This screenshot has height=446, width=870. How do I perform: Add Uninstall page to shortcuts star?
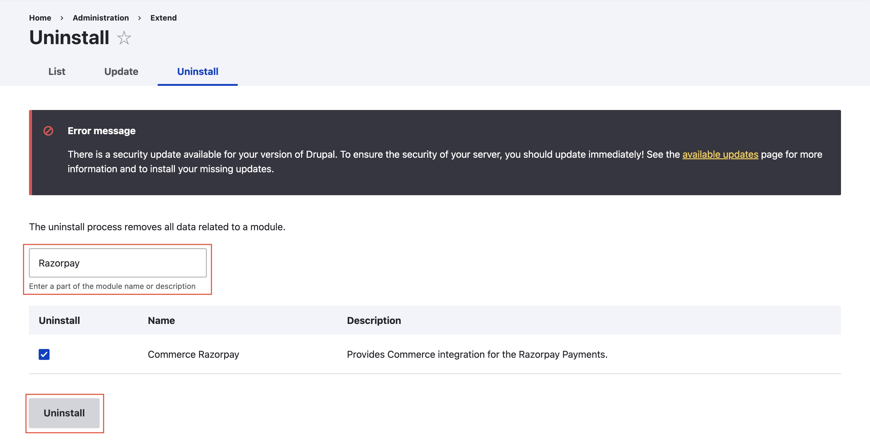click(x=124, y=37)
